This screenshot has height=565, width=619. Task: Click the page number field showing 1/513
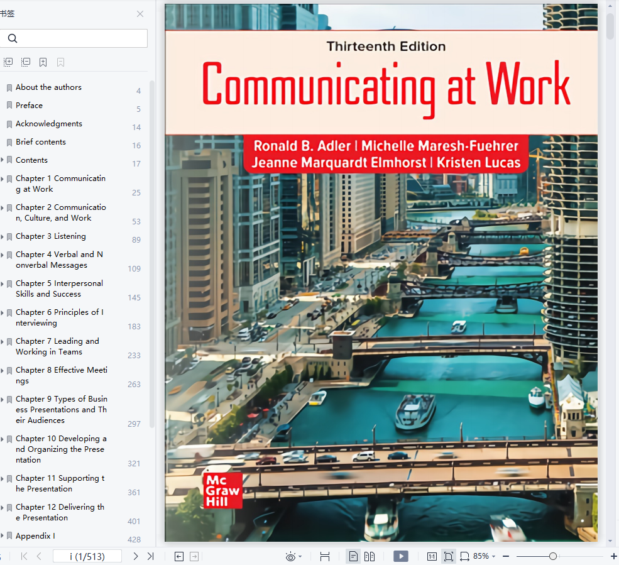87,556
